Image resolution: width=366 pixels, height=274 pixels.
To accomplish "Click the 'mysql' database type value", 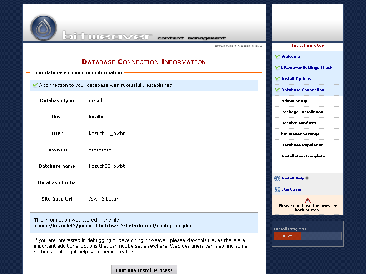I will pyautogui.click(x=95, y=100).
